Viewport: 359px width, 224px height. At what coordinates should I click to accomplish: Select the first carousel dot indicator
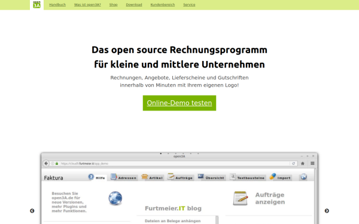pyautogui.click(x=161, y=154)
